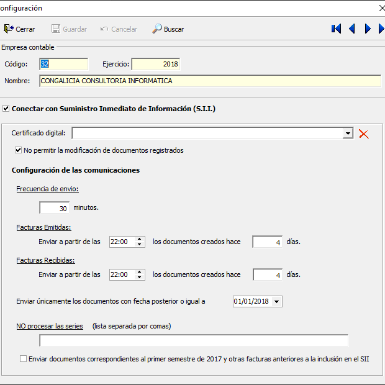Click the Frecuencia de envío minutes field
The width and height of the screenshot is (385, 385).
[54, 208]
